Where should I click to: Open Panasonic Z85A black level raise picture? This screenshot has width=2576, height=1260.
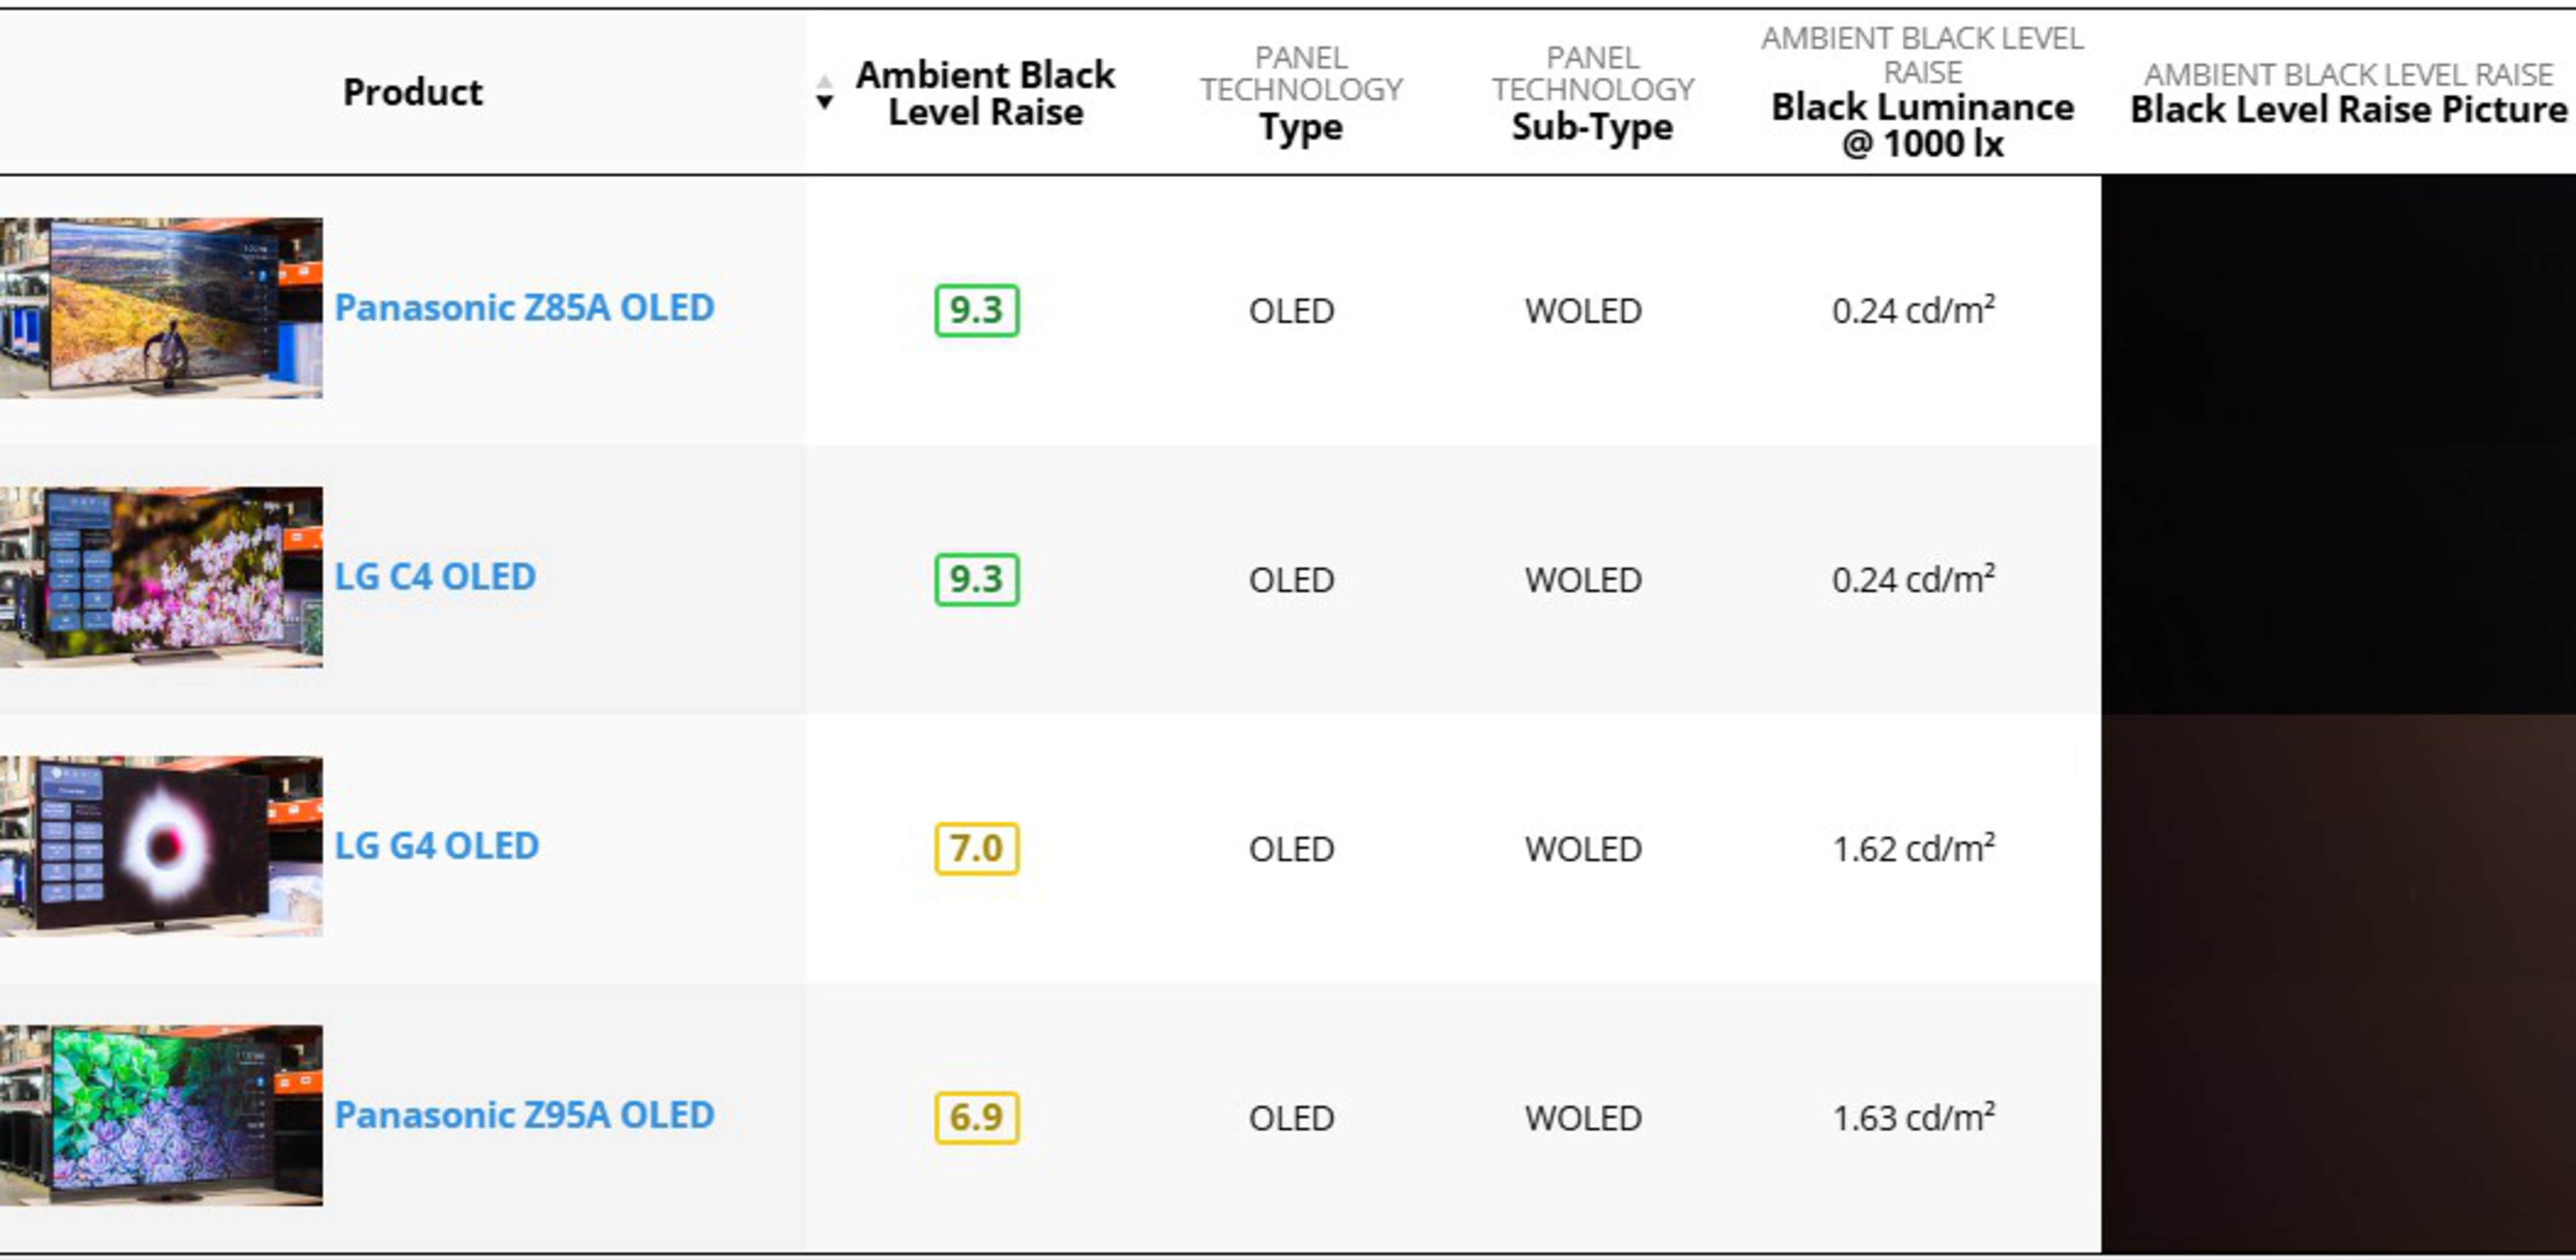click(2338, 310)
